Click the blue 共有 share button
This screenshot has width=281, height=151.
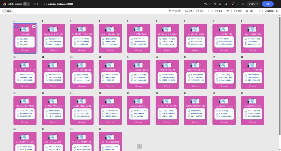tap(267, 4)
